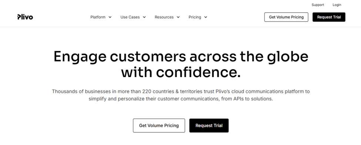Choose Request Trial button below headline
Viewport: 361px width, 145px height.
tap(209, 126)
